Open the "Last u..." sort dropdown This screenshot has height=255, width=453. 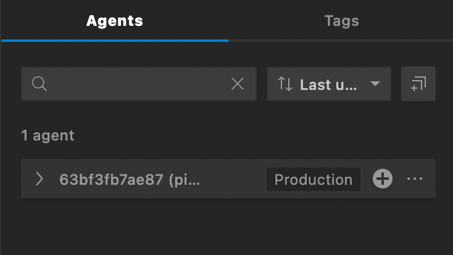328,84
